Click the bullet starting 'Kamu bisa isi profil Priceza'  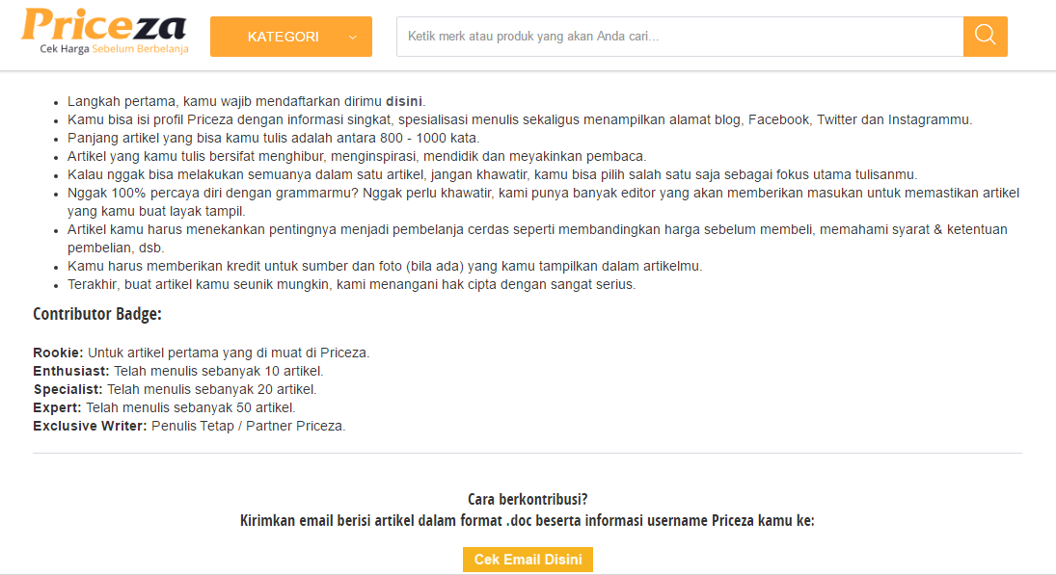pyautogui.click(x=520, y=119)
